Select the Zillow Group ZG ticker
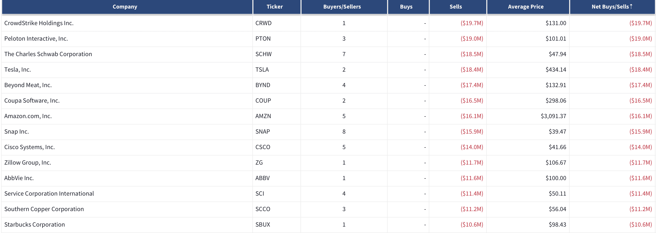 click(259, 163)
